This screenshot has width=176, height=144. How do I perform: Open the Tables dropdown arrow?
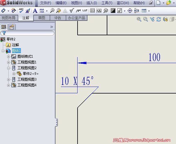149,11
